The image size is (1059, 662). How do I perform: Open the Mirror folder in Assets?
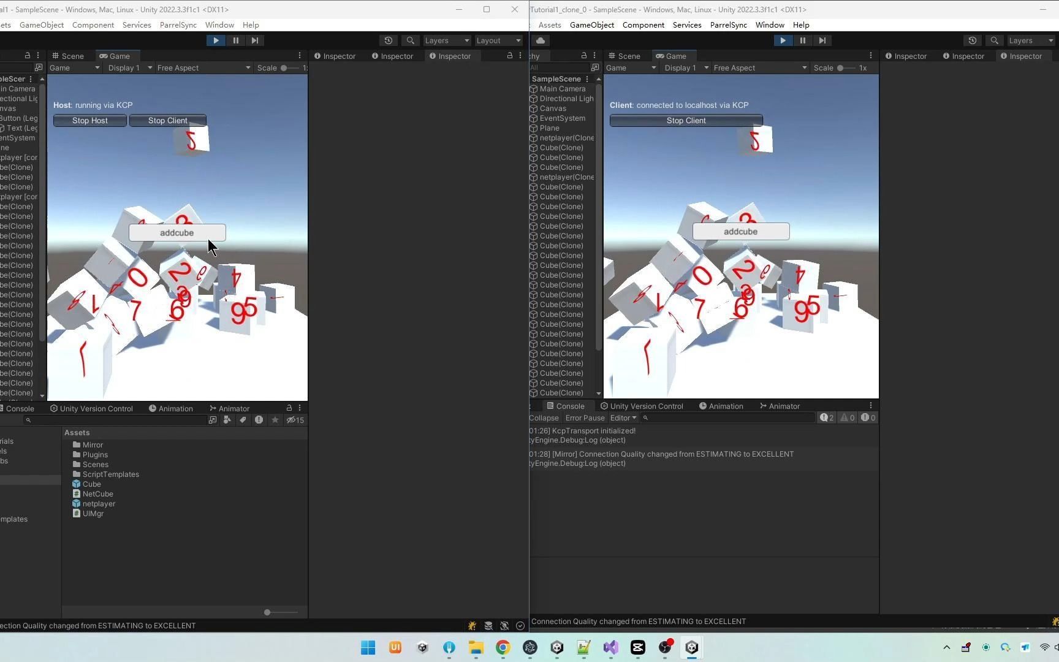(93, 444)
